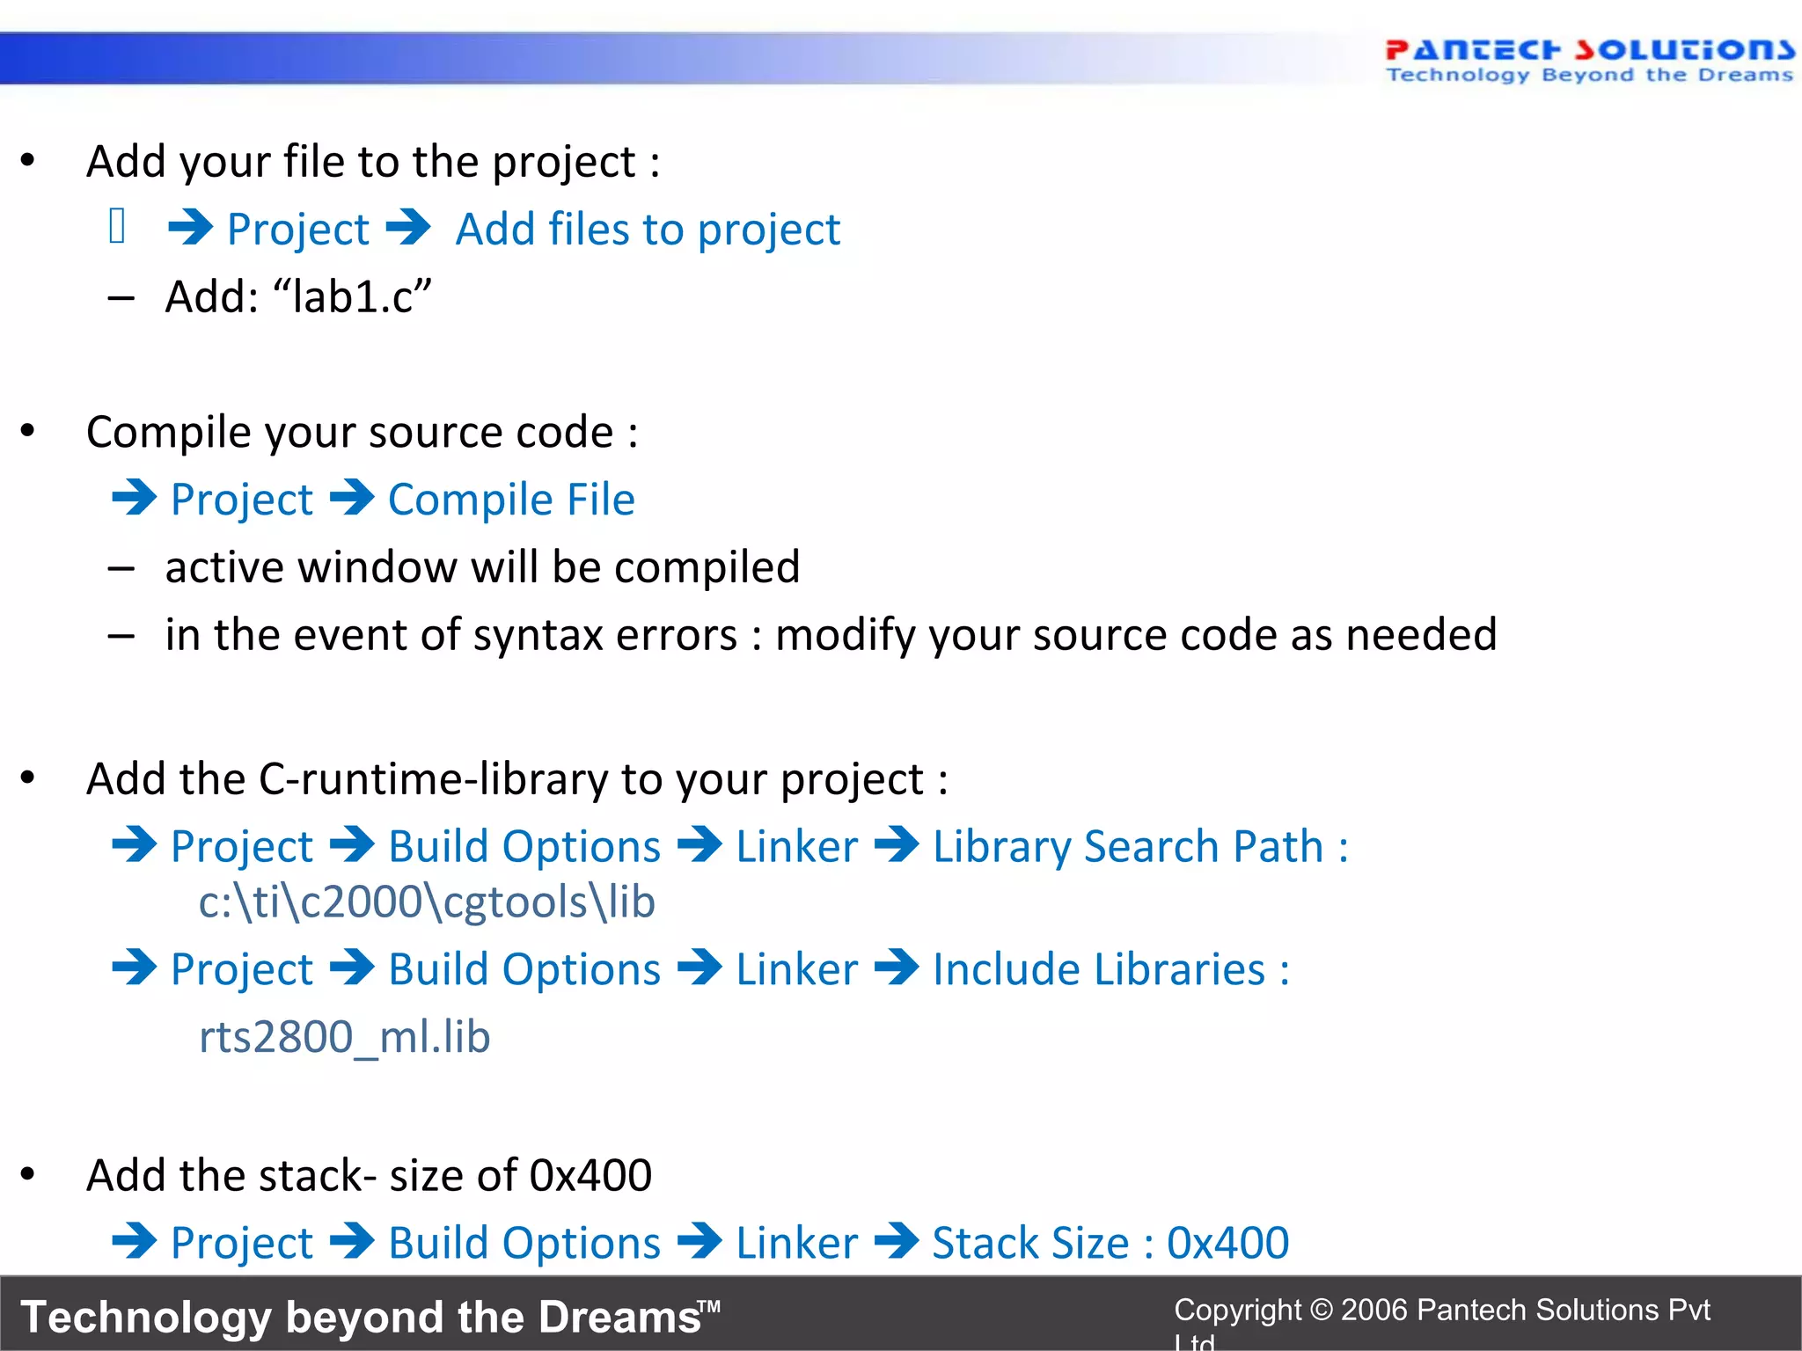
Task: Click 'Stack Size : 0x400' text
Action: 1110,1244
